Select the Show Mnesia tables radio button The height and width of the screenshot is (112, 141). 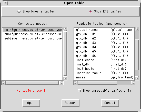(36, 11)
